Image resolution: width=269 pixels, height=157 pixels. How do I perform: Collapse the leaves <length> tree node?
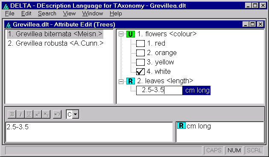(x=121, y=81)
